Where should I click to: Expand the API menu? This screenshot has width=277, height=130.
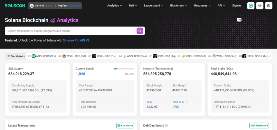[x=221, y=6]
